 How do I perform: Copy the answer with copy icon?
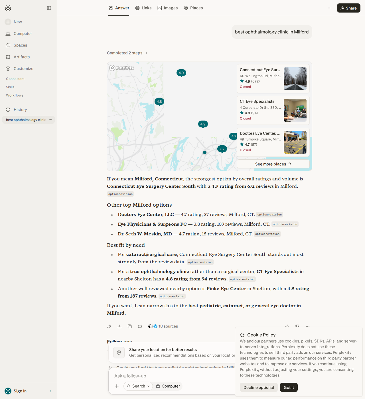130,326
